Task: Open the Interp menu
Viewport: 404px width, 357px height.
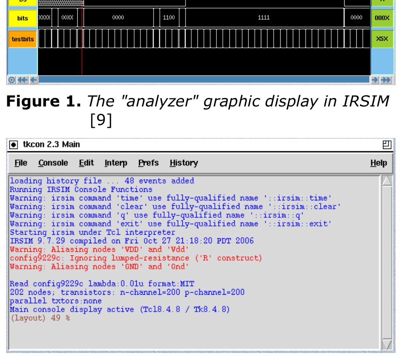Action: [x=116, y=163]
